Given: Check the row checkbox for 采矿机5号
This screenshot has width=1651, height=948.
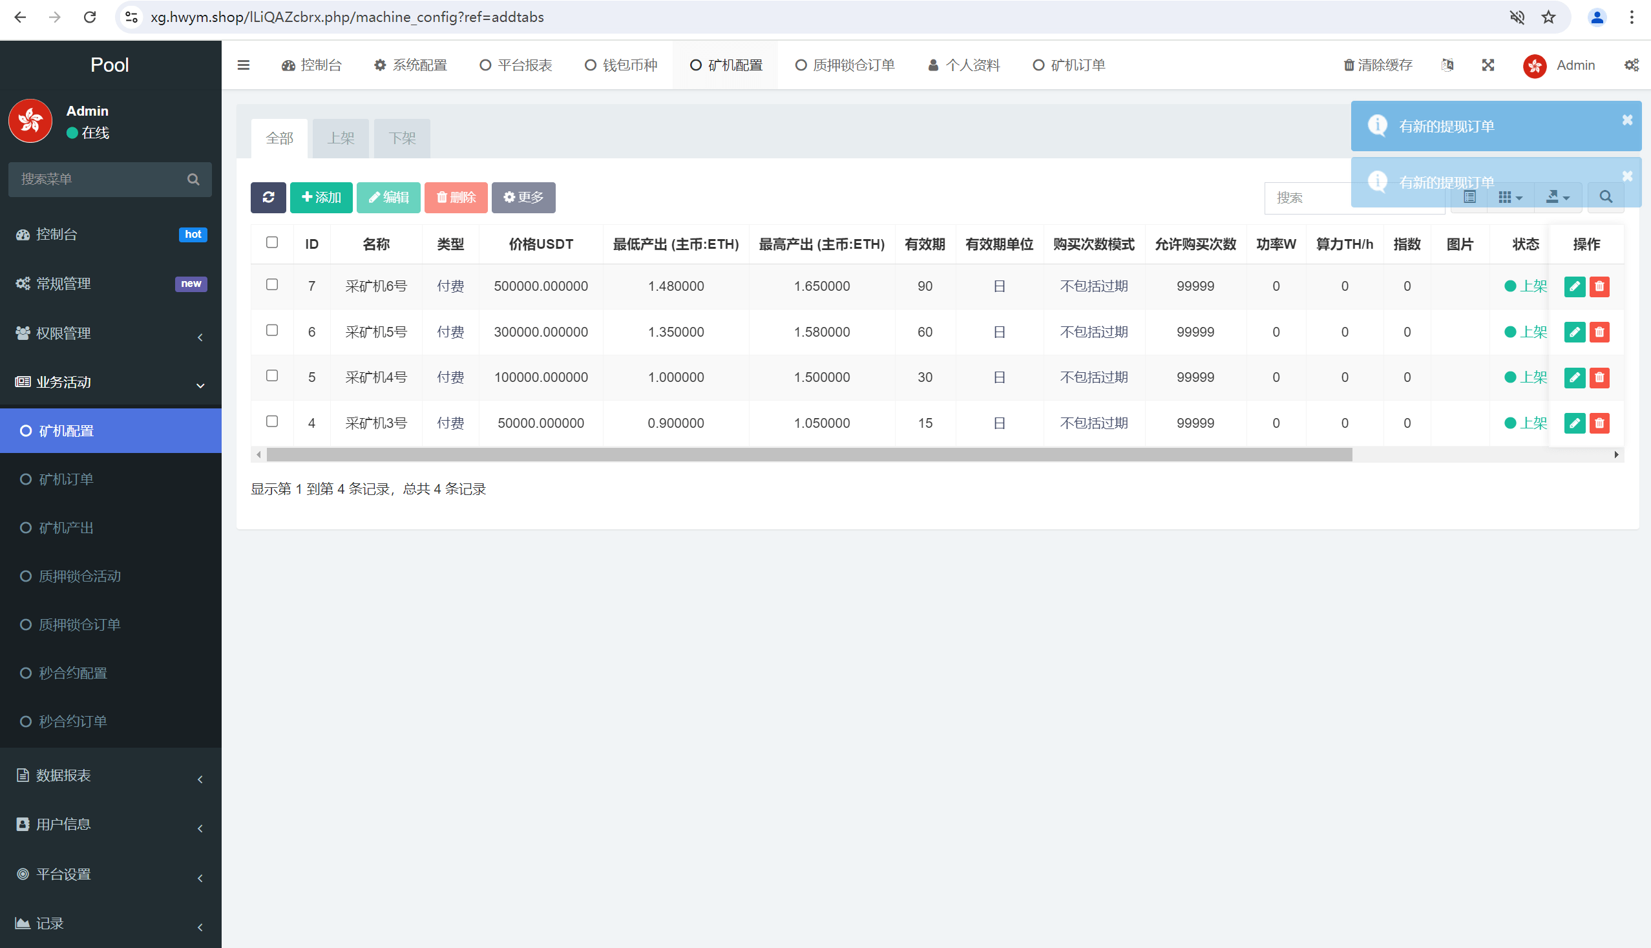Looking at the screenshot, I should click(271, 330).
